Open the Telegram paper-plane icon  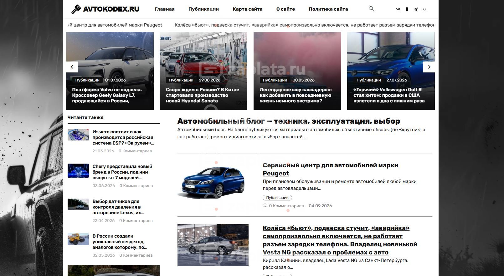tap(416, 9)
